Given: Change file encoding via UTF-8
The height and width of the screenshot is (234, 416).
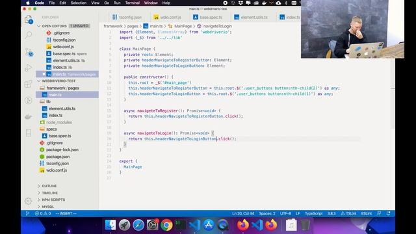Looking at the screenshot, I should point(285,213).
